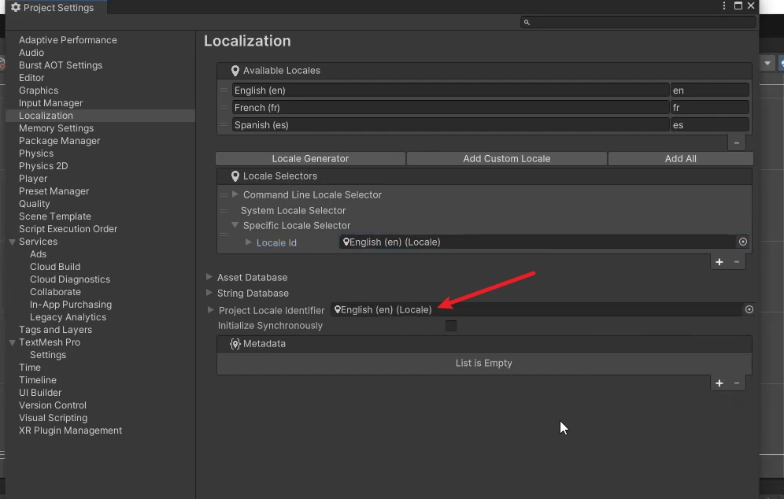Toggle the Initialize Synchronously checkbox
Image resolution: width=784 pixels, height=499 pixels.
point(451,326)
